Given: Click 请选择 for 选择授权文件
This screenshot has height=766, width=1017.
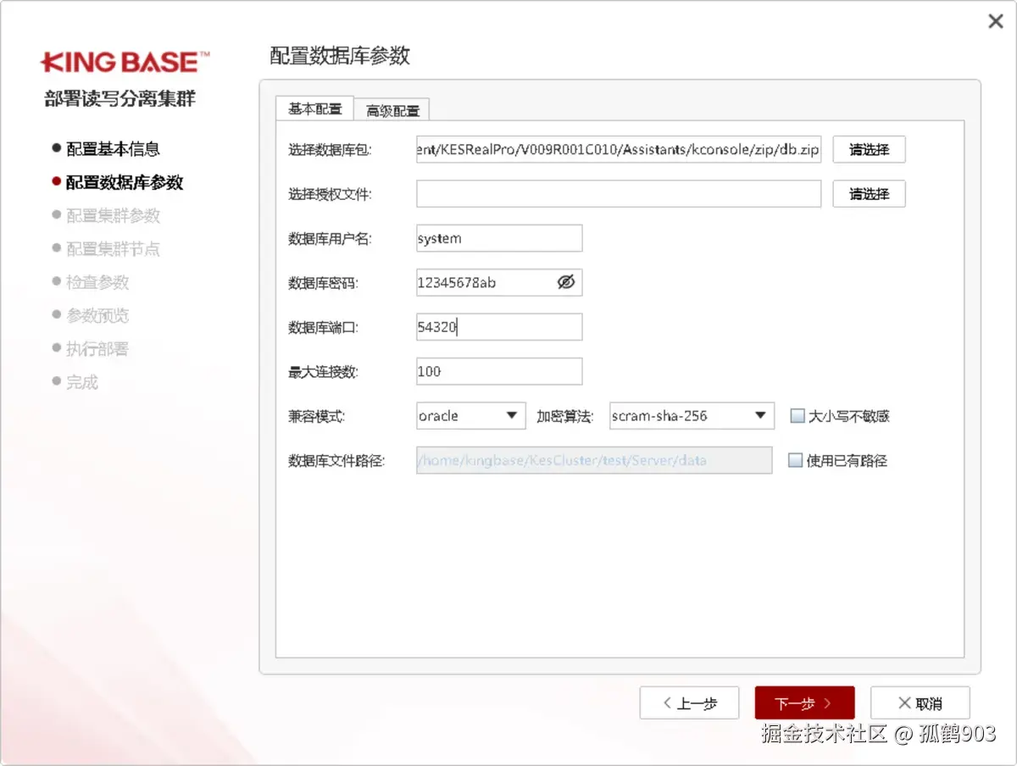Looking at the screenshot, I should click(x=869, y=194).
